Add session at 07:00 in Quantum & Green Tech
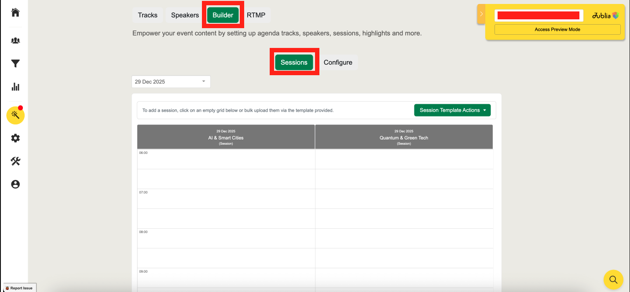Viewport: 630px width, 292px height. (404, 199)
